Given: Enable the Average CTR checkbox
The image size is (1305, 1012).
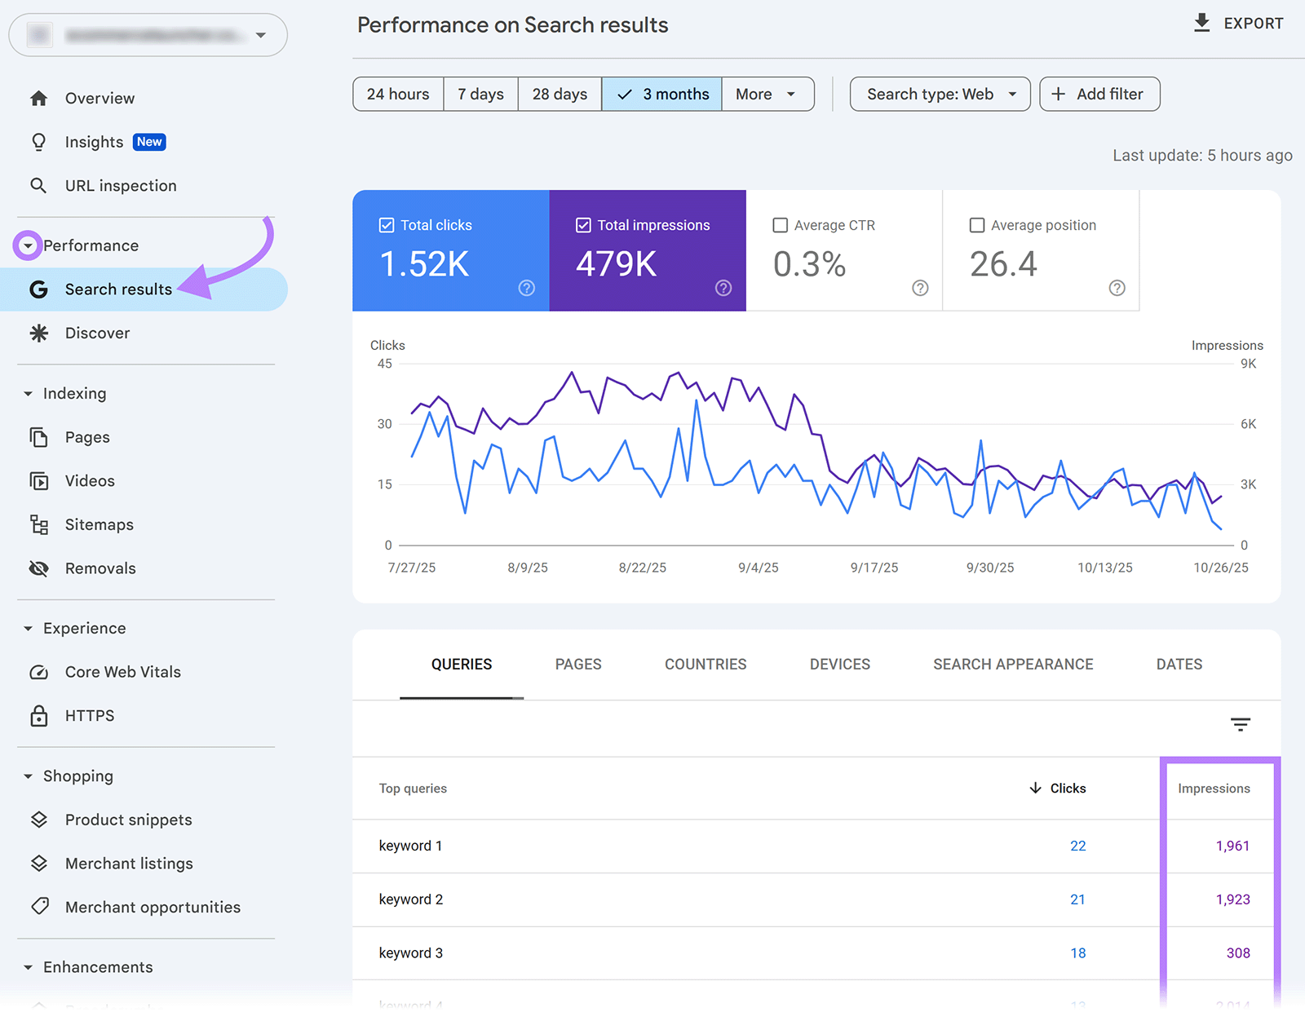Looking at the screenshot, I should pyautogui.click(x=781, y=224).
